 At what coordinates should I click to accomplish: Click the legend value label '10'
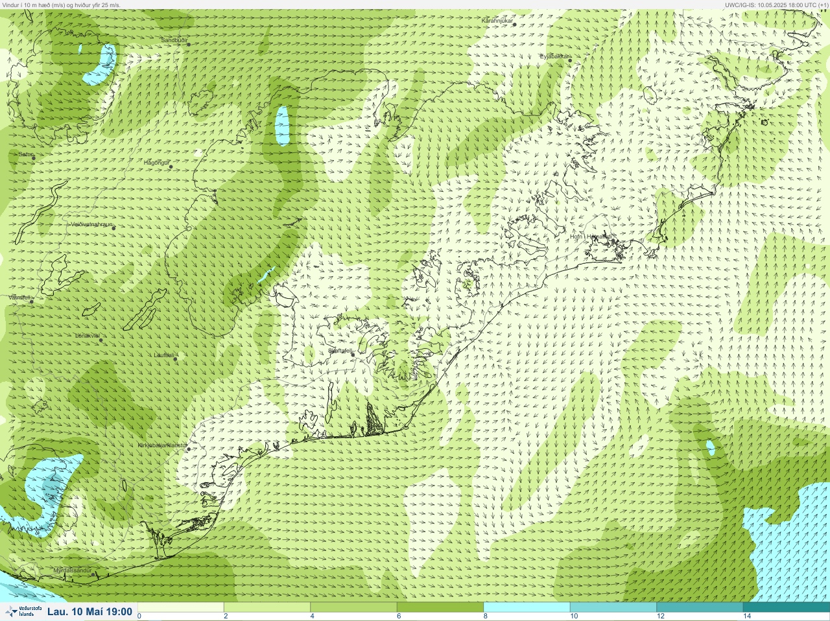click(574, 616)
